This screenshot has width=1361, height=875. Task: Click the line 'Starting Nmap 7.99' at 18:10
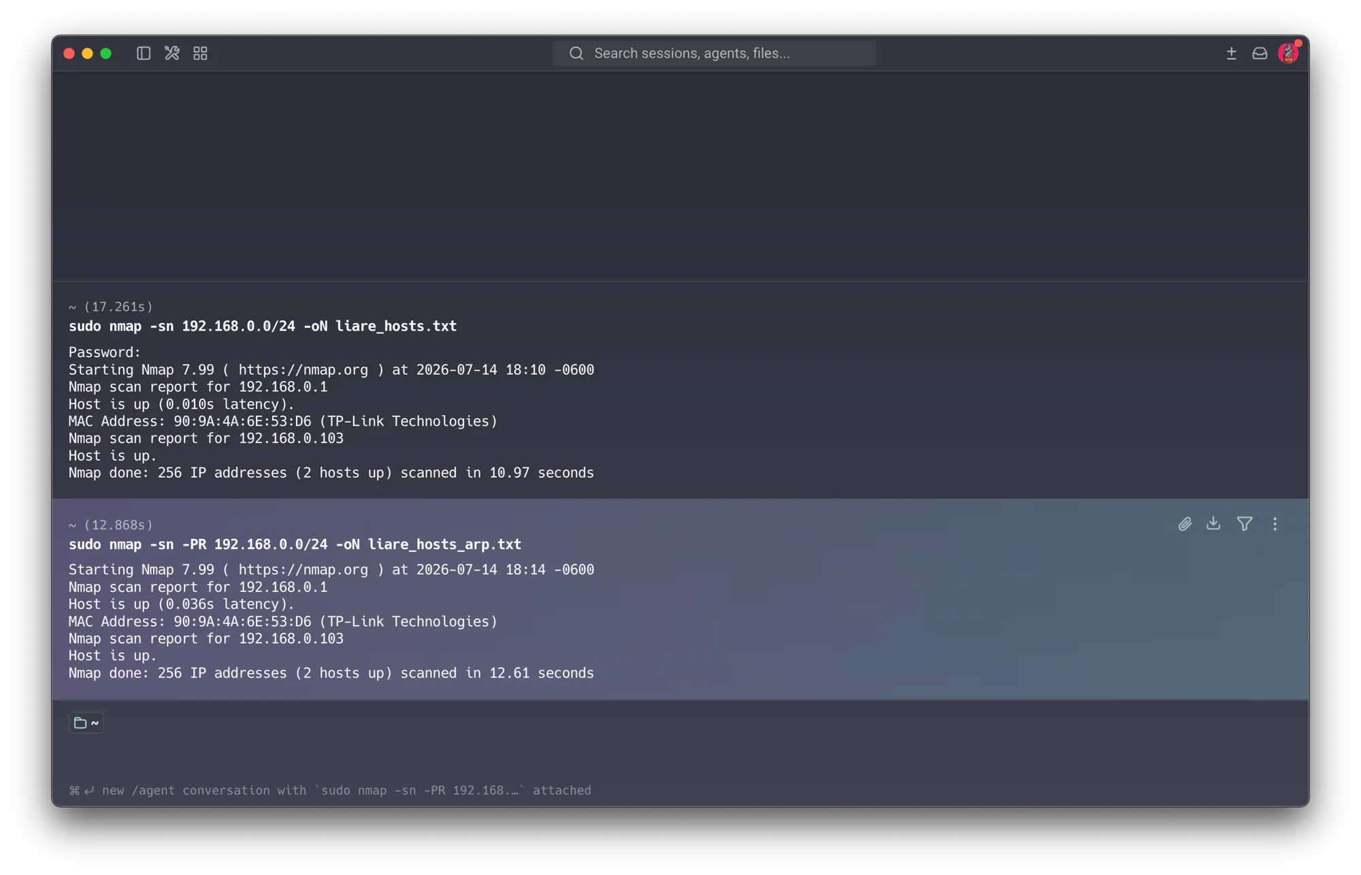click(331, 369)
